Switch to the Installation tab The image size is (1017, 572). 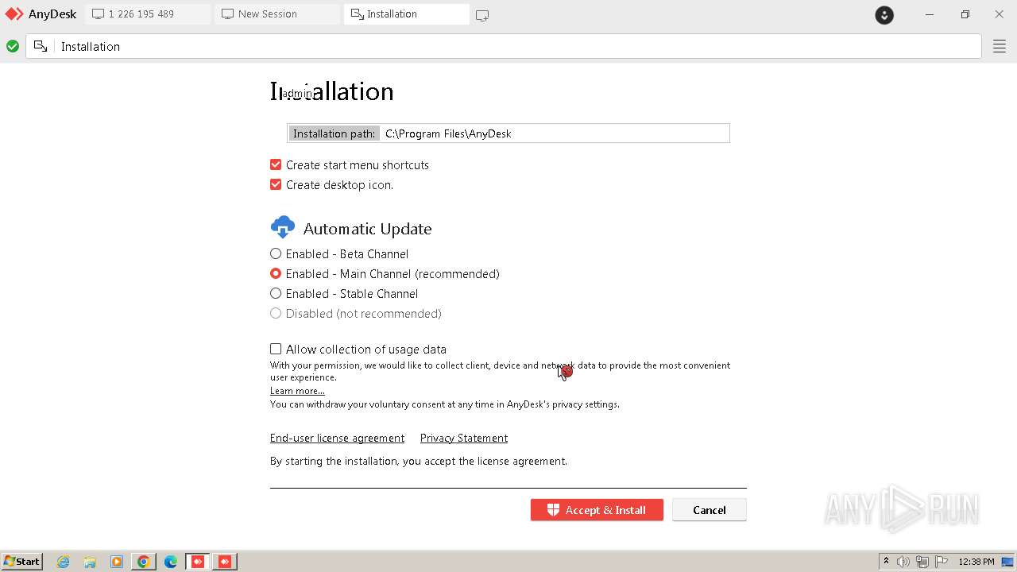(406, 14)
